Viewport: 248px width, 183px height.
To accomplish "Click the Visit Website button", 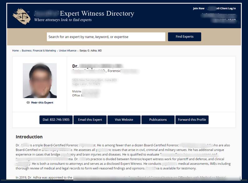I will pyautogui.click(x=124, y=120).
